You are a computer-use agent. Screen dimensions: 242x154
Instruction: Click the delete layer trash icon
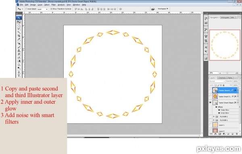[237, 134]
